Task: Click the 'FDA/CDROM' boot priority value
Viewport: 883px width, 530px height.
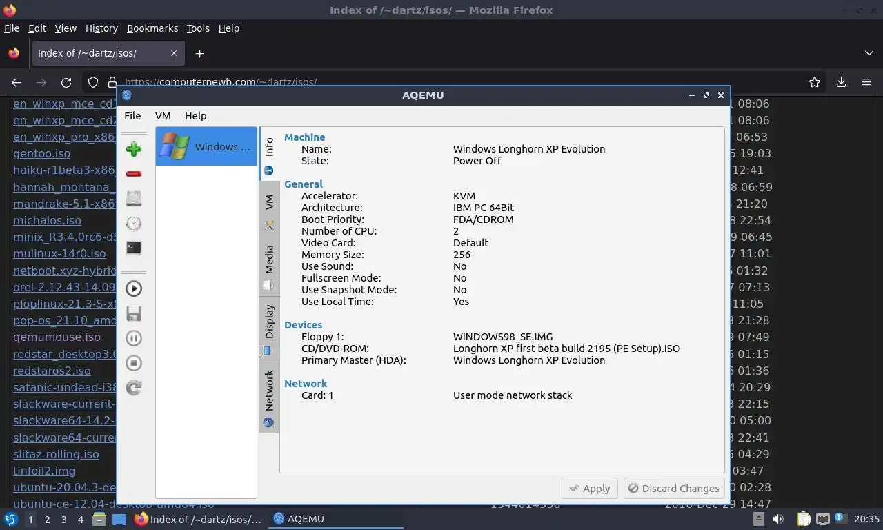Action: coord(484,219)
